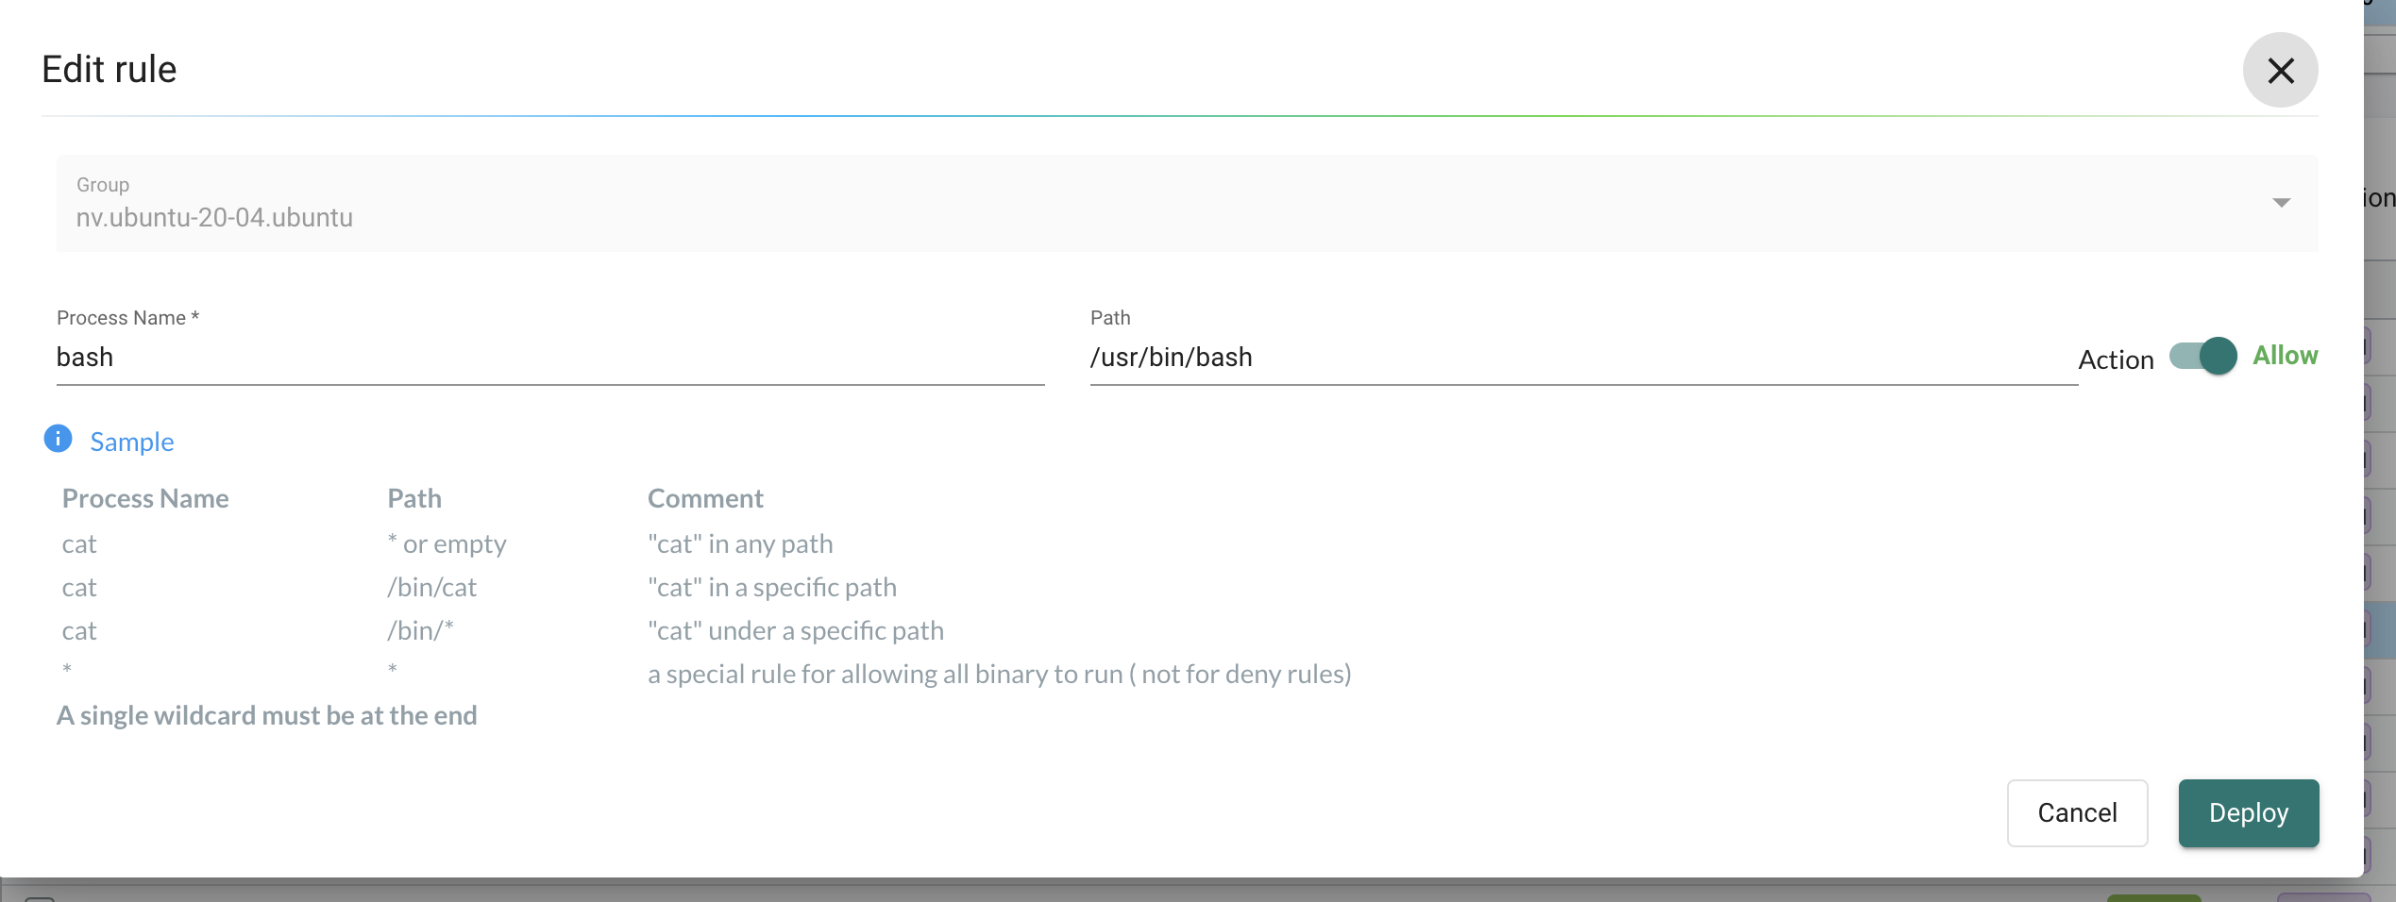
Task: Deploy the edited process rule
Action: (x=2248, y=812)
